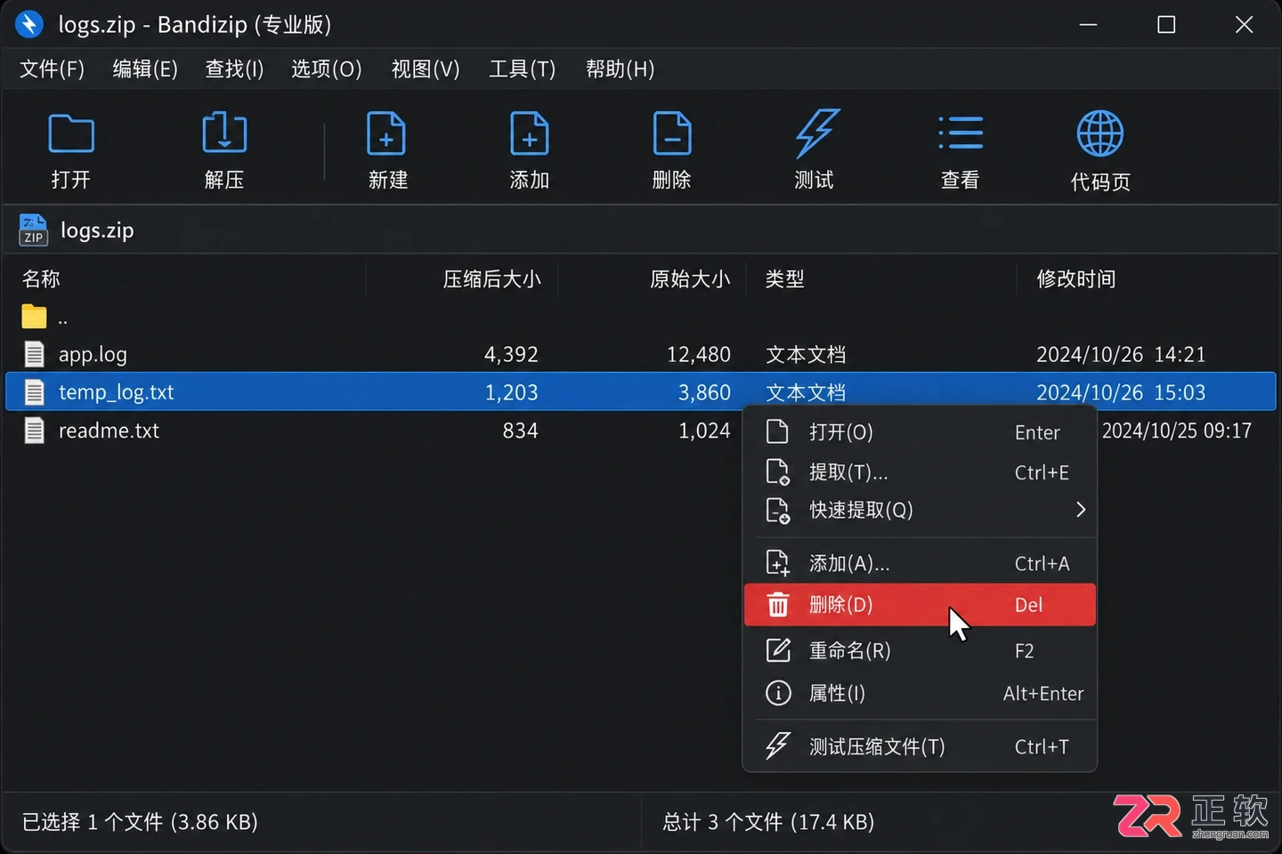Click the readme.txt file icon
Screen dimensions: 1282x854
34,431
